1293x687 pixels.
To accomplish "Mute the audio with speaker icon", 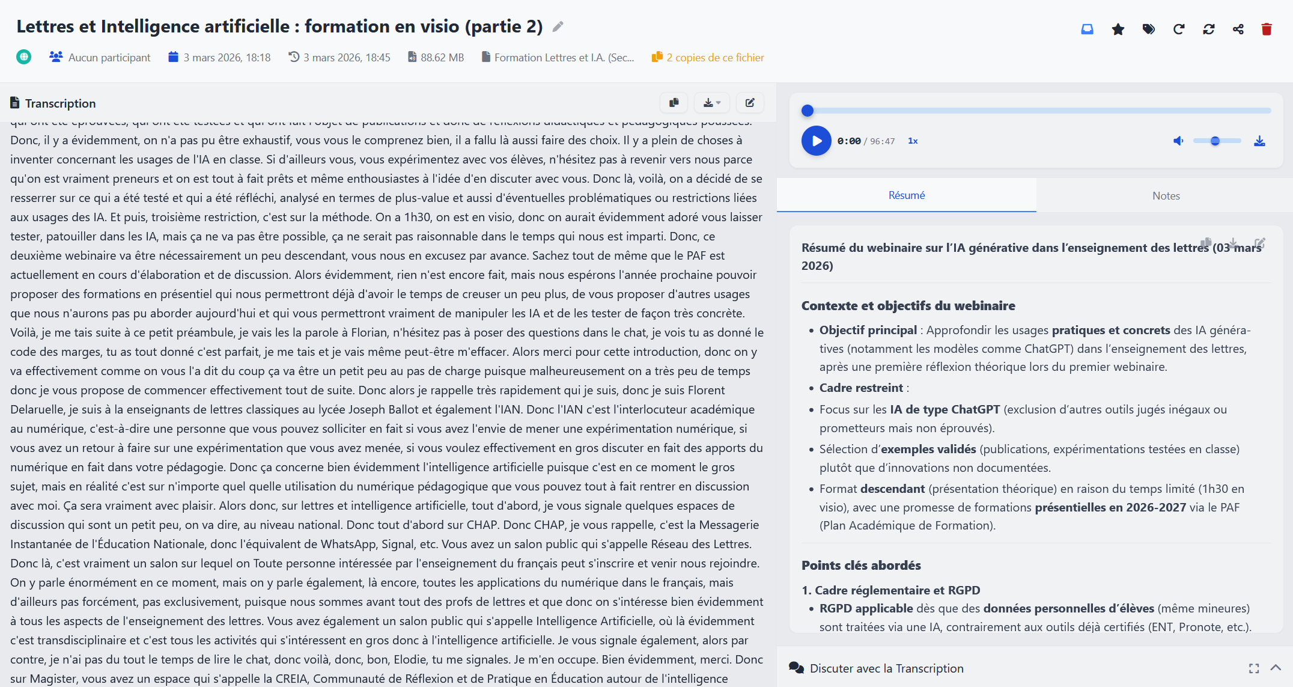I will (1178, 141).
